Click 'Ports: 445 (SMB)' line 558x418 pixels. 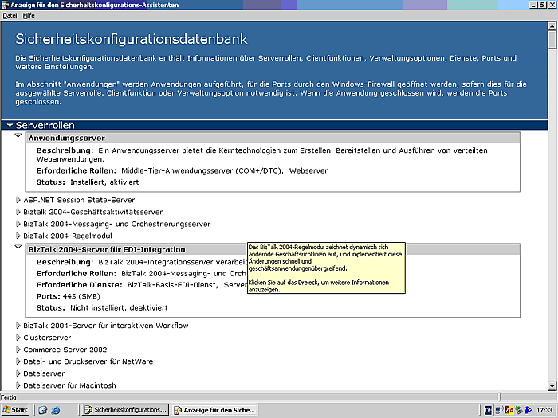pos(69,296)
